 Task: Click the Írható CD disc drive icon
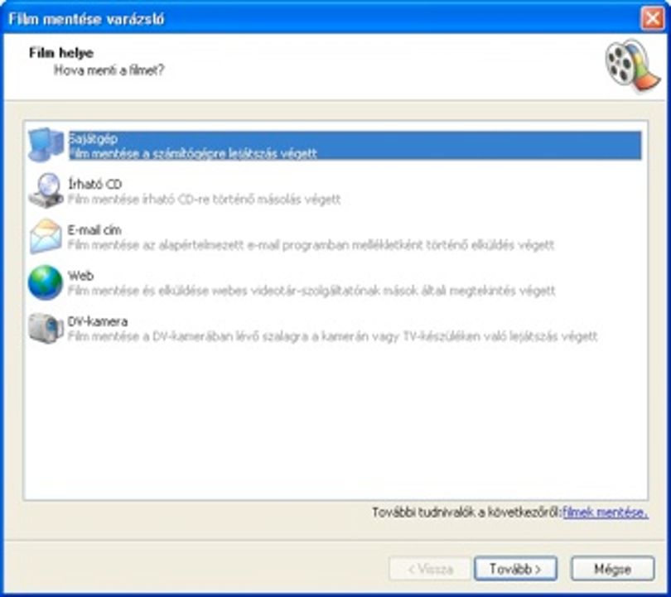coord(46,190)
